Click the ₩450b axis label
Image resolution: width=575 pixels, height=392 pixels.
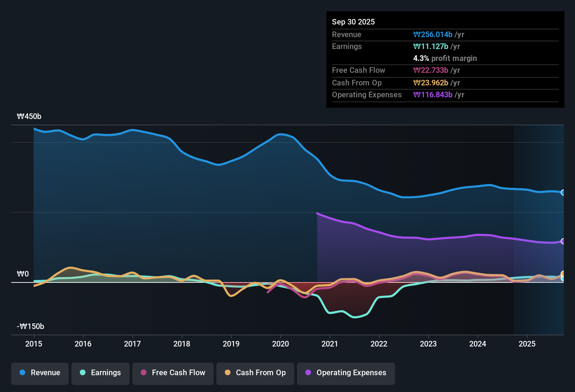[29, 116]
